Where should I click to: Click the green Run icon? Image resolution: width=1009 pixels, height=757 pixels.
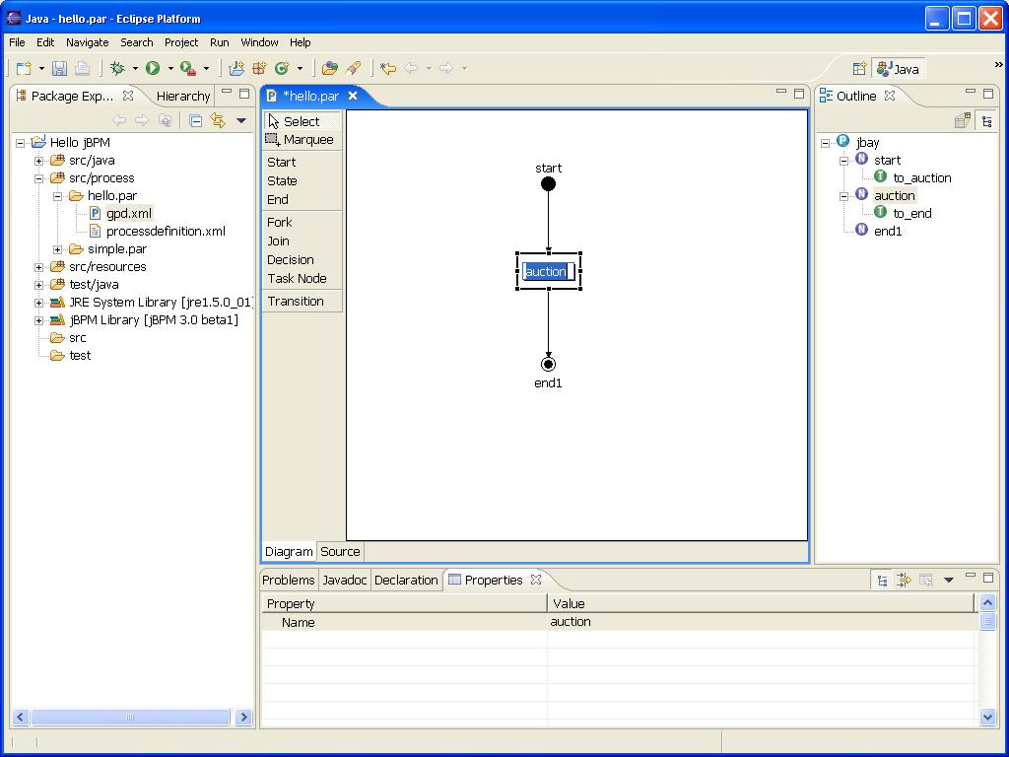click(153, 68)
